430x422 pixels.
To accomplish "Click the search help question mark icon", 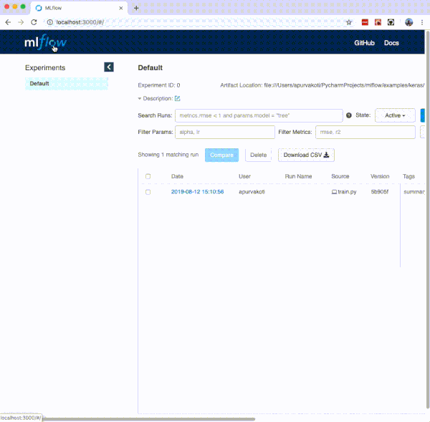I will tap(349, 115).
